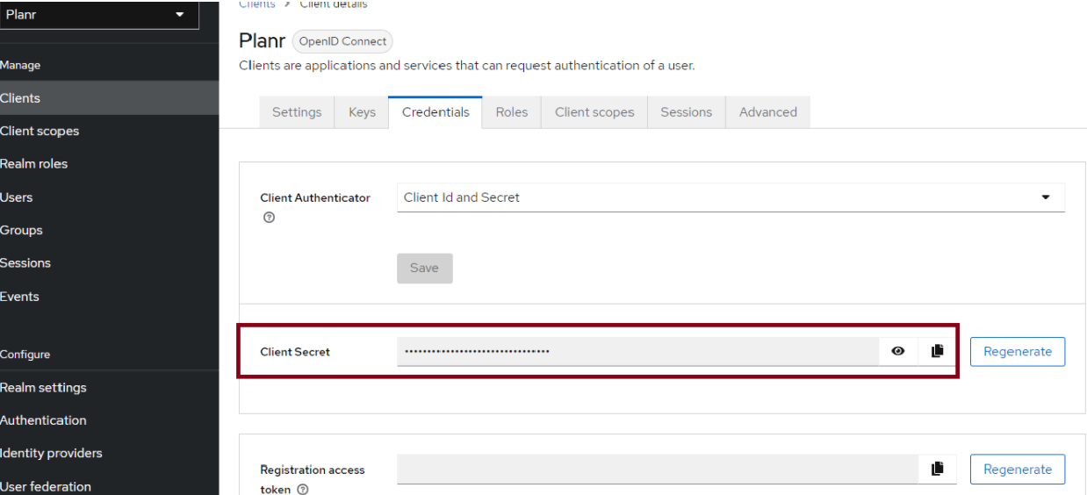The width and height of the screenshot is (1087, 495).
Task: Open the Planr realm selector dropdown
Action: pos(97,15)
